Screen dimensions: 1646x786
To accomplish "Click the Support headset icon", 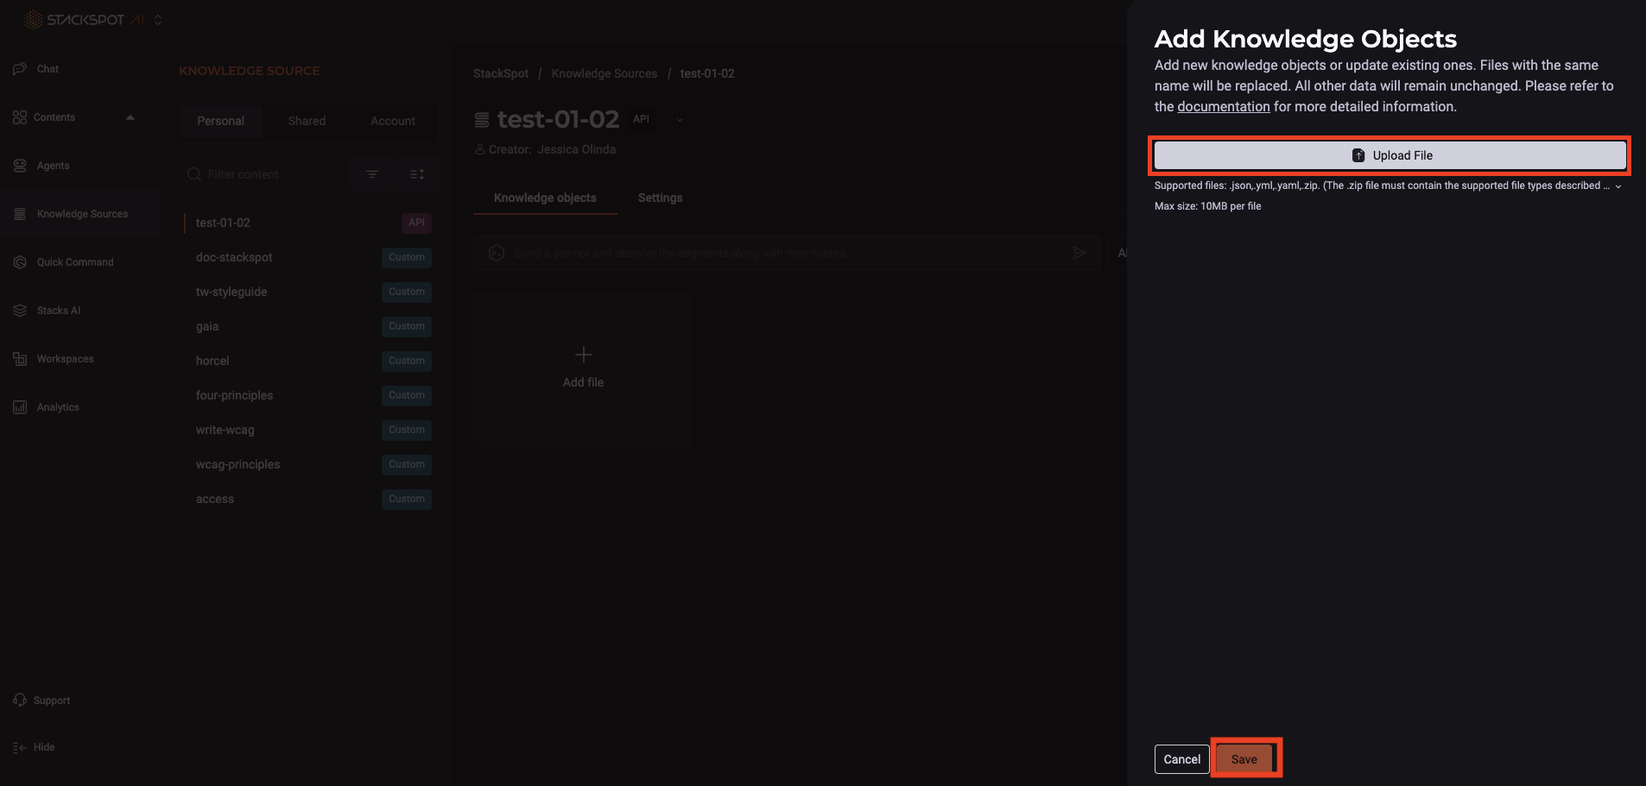I will point(20,700).
